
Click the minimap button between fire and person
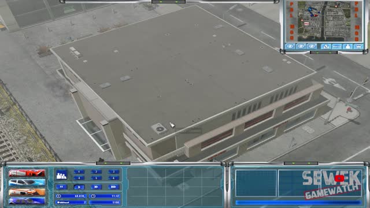(336, 46)
